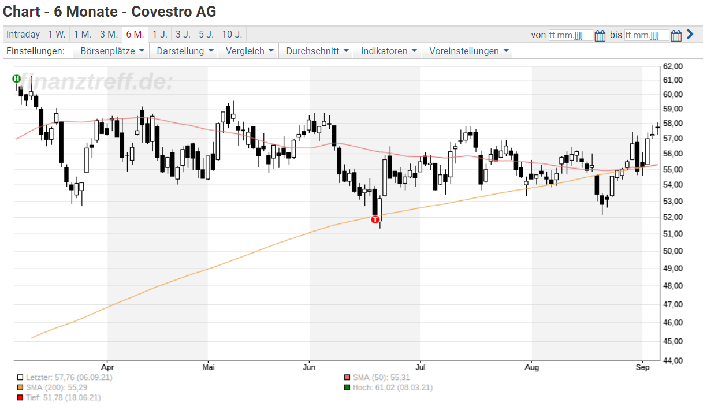Click the 58,00 price axis label

[x=673, y=123]
